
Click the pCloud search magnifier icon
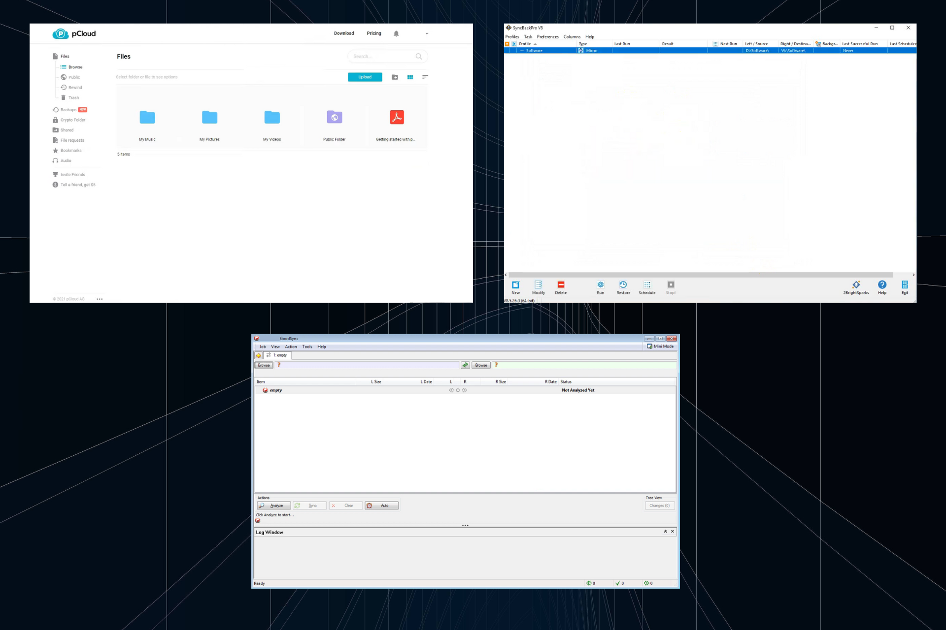[x=419, y=57]
